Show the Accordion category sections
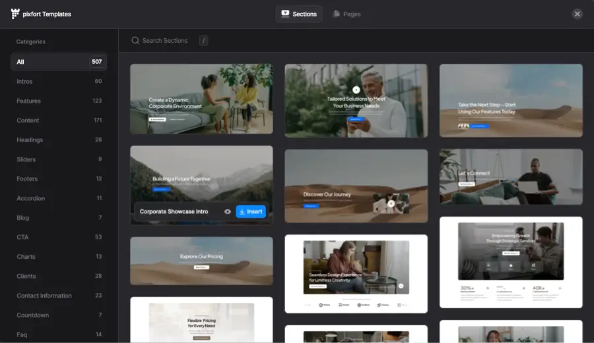The height and width of the screenshot is (343, 594). (59, 198)
